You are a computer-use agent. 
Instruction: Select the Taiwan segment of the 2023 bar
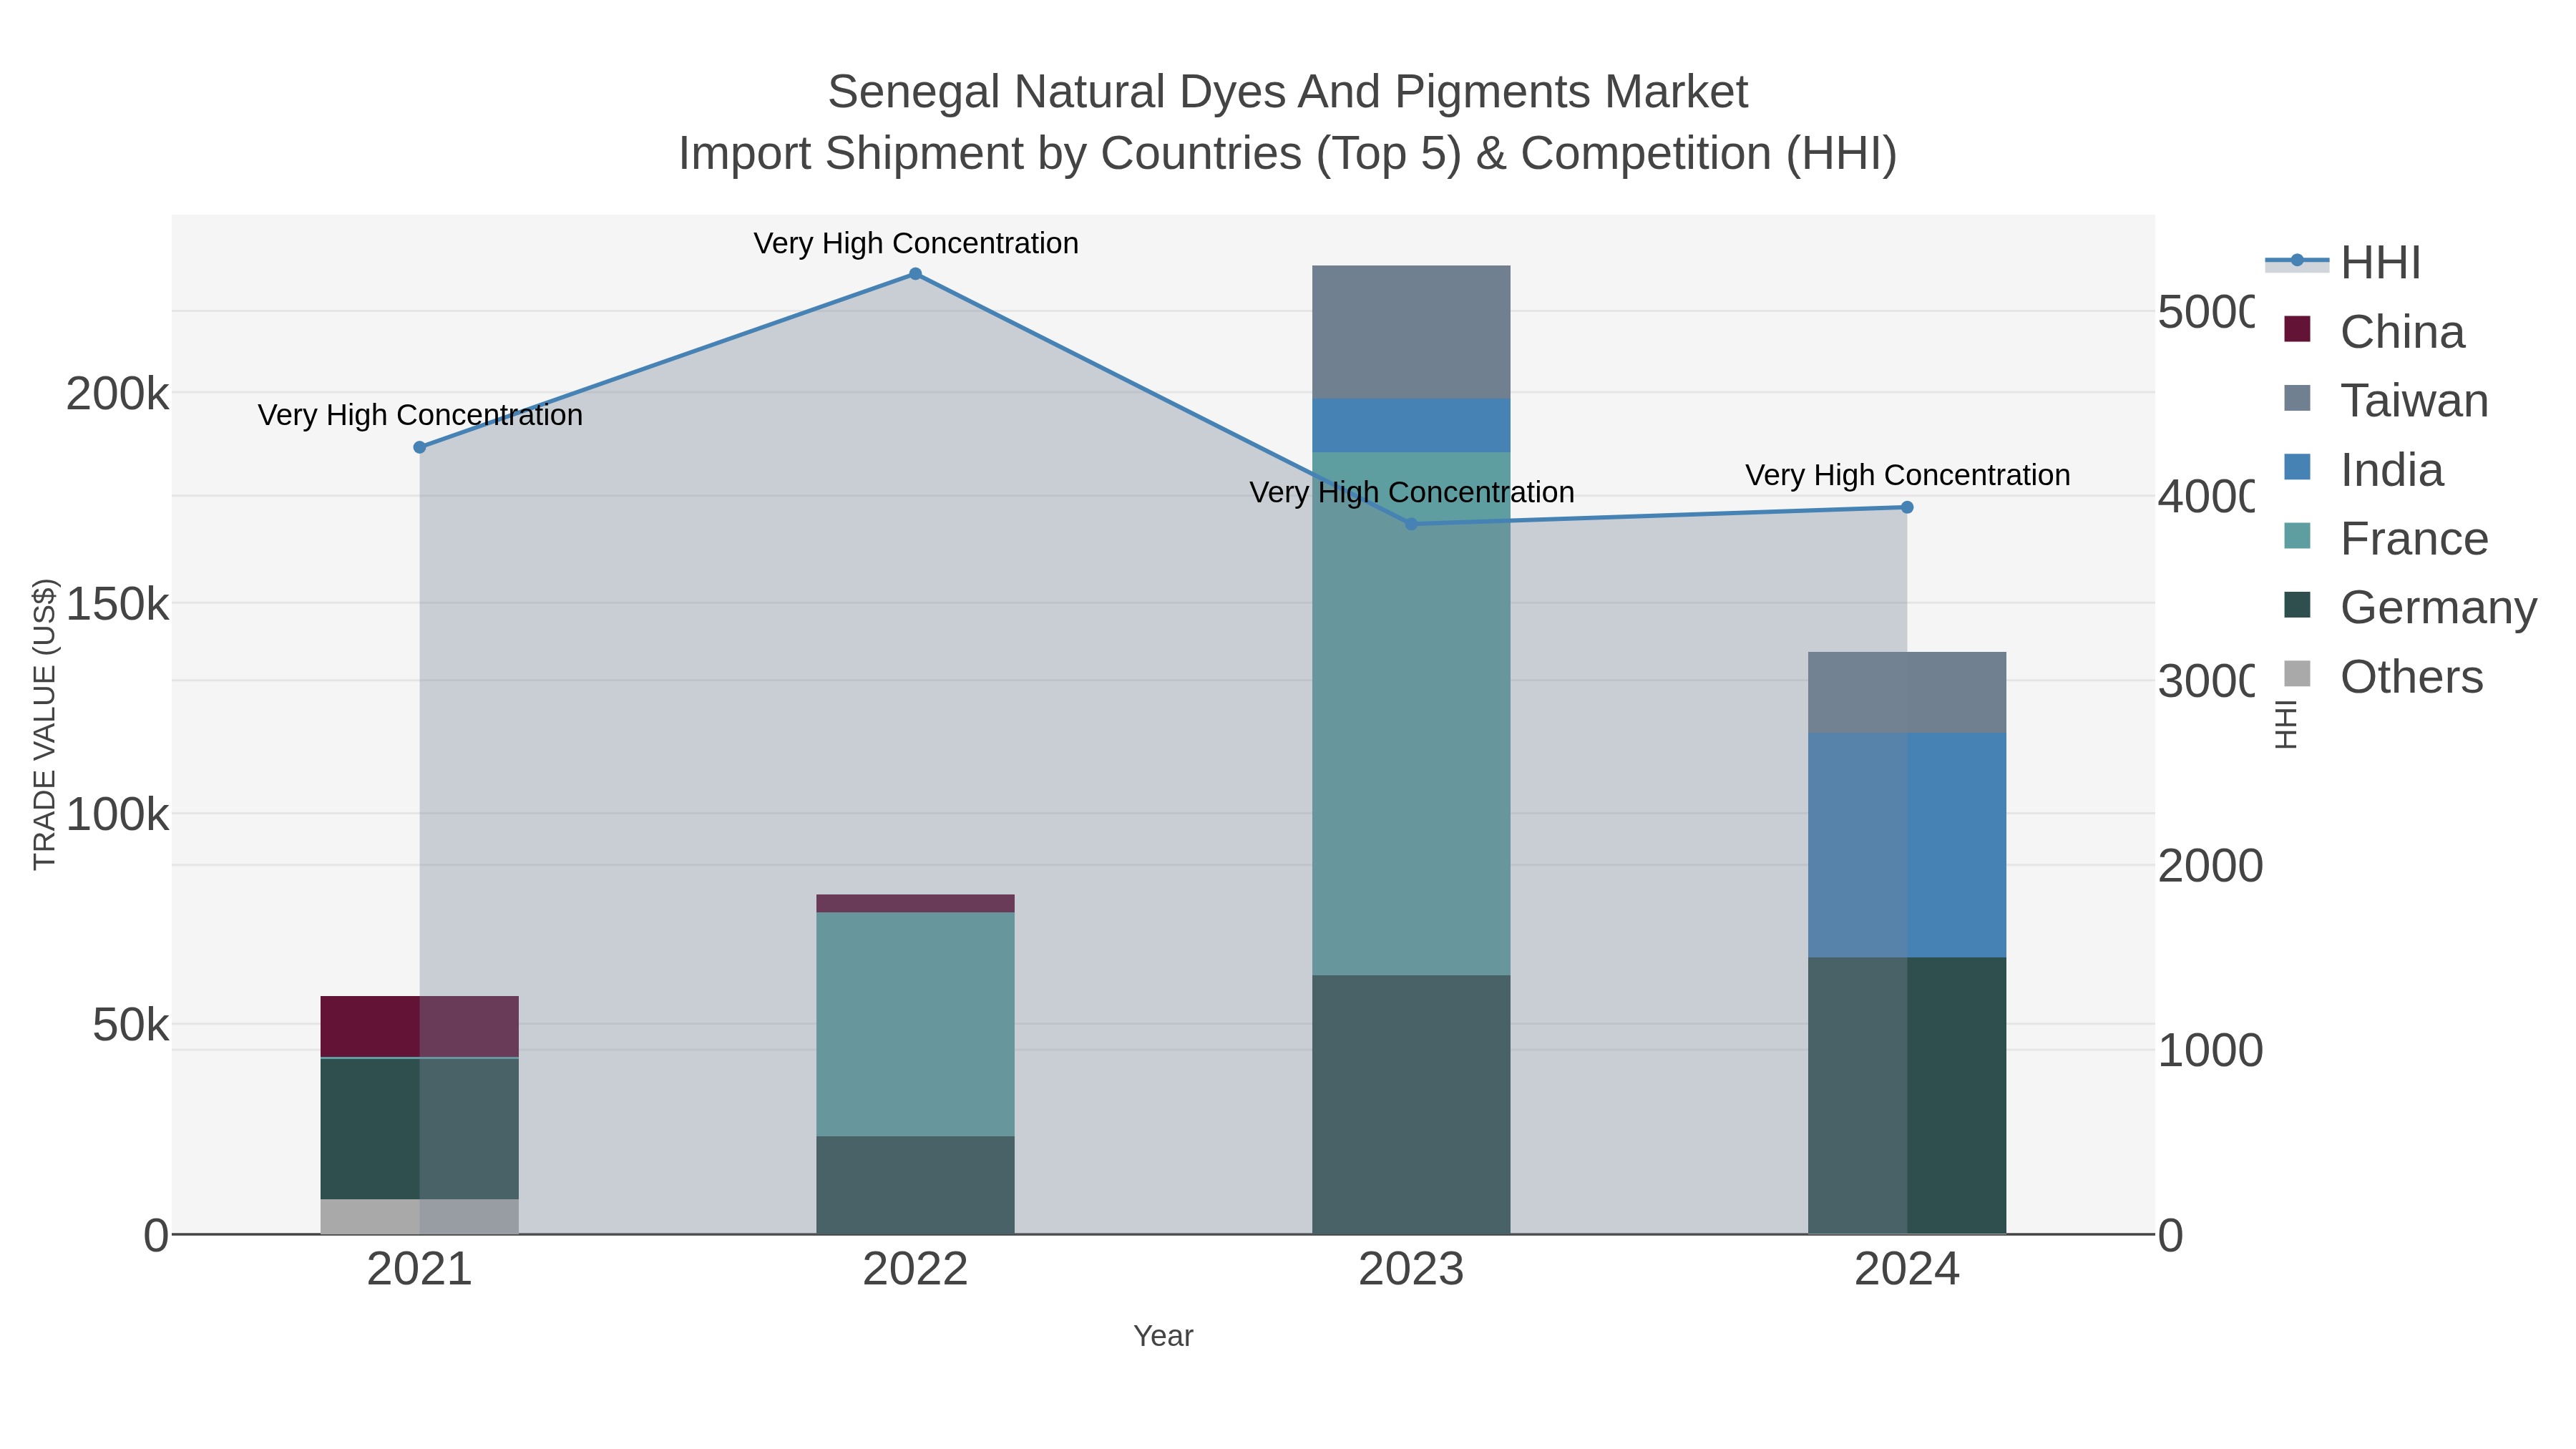(1411, 332)
